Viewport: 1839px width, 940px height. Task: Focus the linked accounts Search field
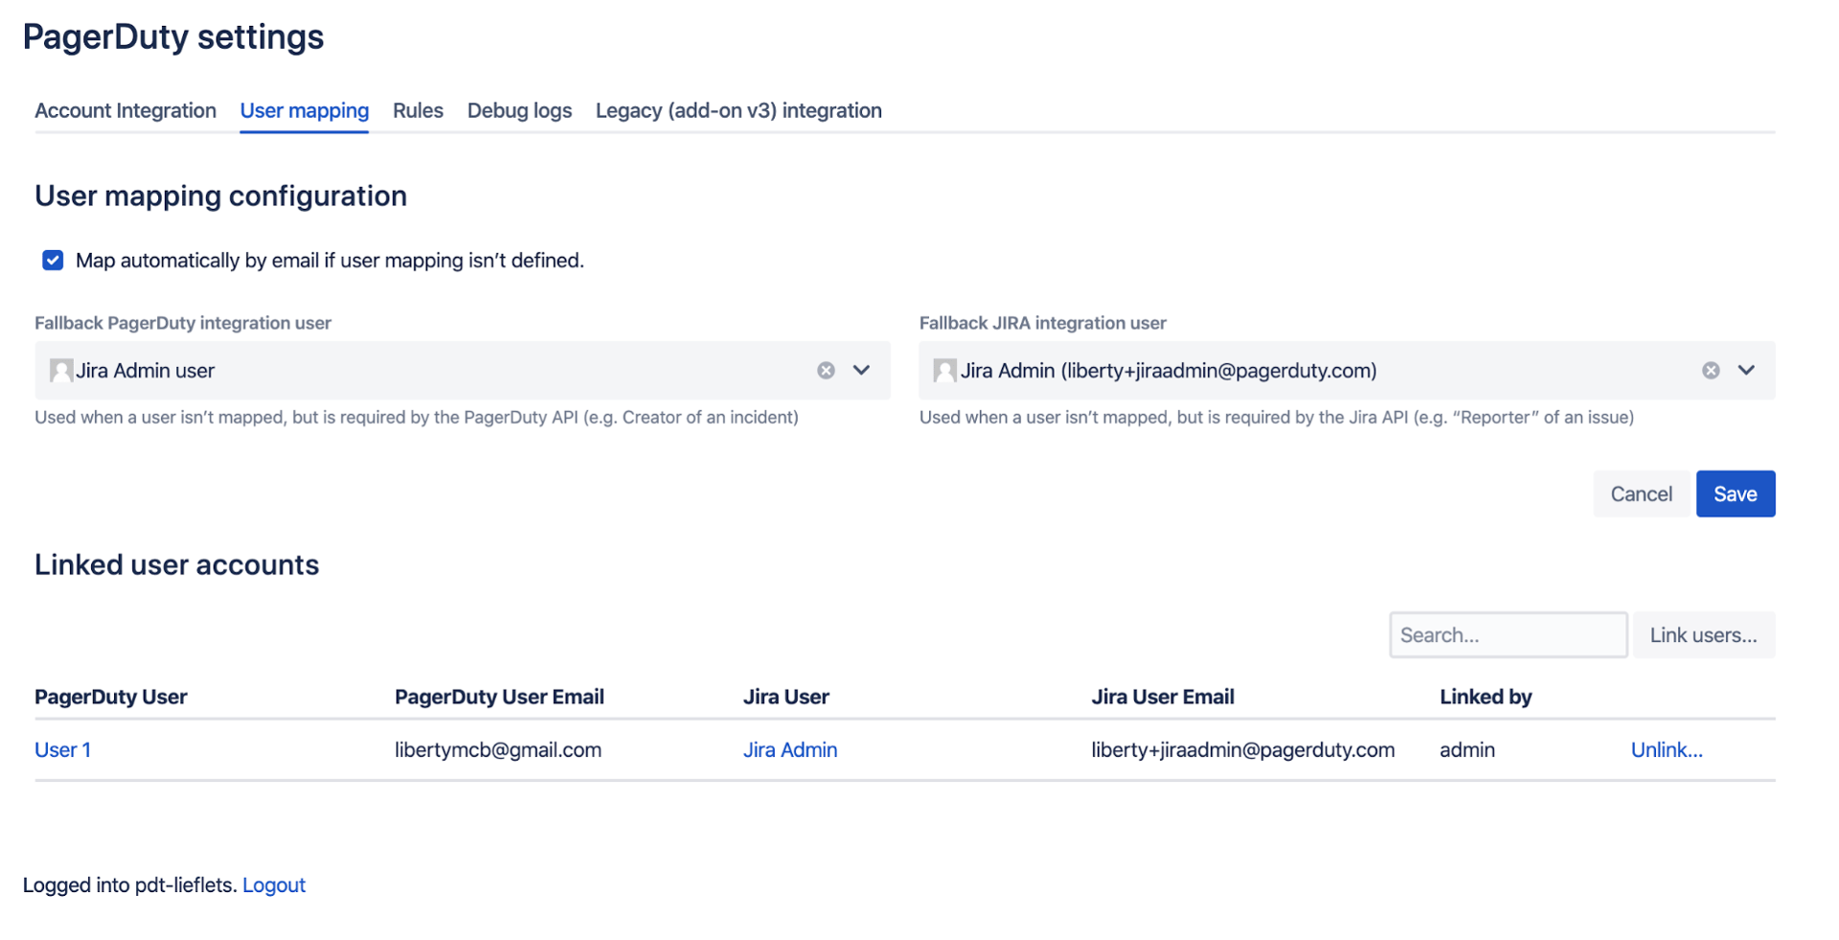pos(1508,635)
